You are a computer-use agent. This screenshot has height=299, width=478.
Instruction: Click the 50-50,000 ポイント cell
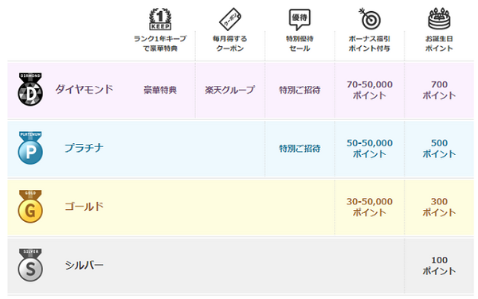(x=370, y=149)
